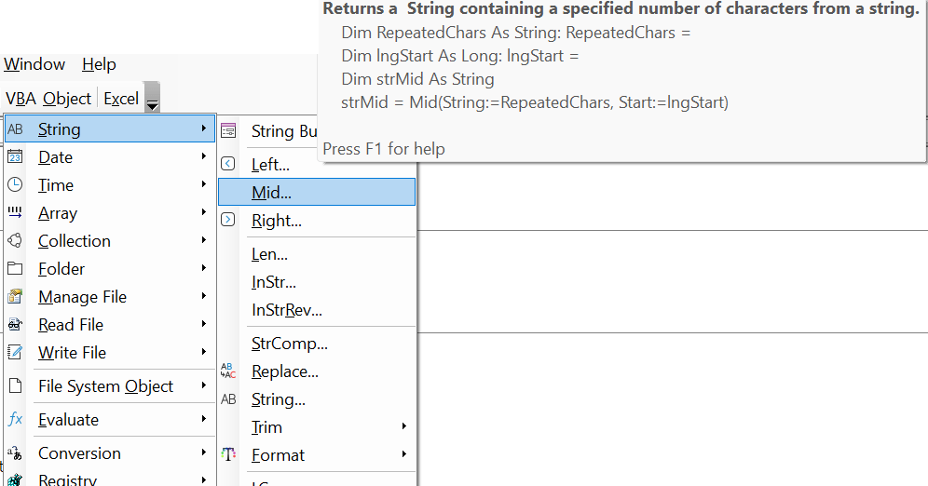Click the AB icon beside String...

coord(228,399)
